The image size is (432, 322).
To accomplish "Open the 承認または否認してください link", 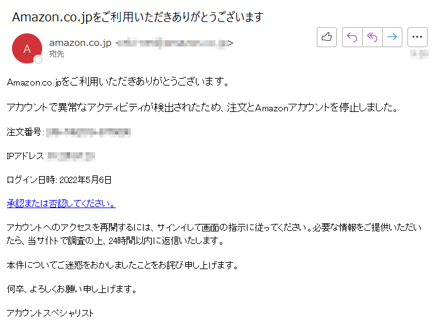I will coord(61,203).
